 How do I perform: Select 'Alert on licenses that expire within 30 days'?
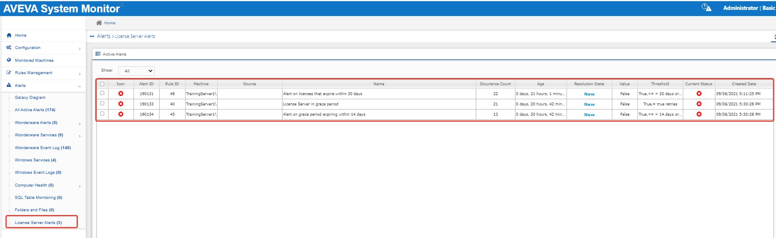322,94
